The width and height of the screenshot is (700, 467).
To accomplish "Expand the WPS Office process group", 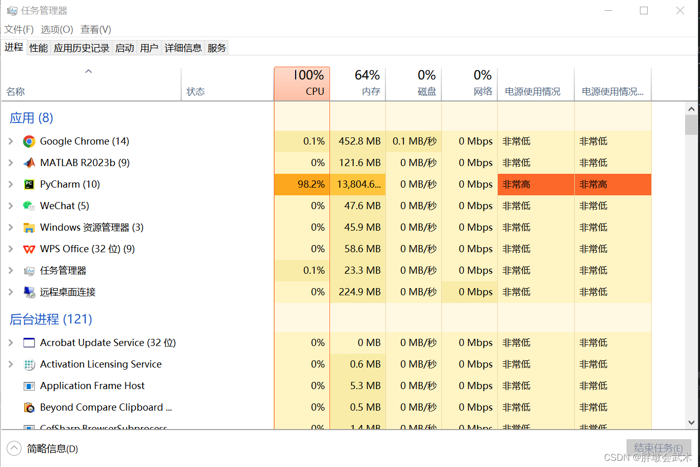I will click(11, 249).
